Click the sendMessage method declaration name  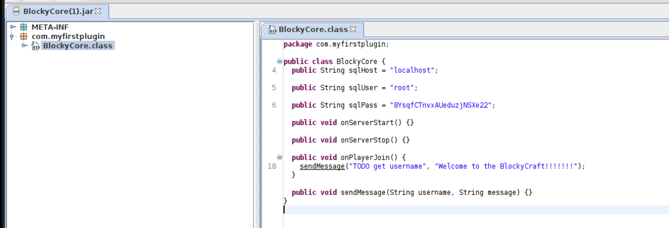363,192
